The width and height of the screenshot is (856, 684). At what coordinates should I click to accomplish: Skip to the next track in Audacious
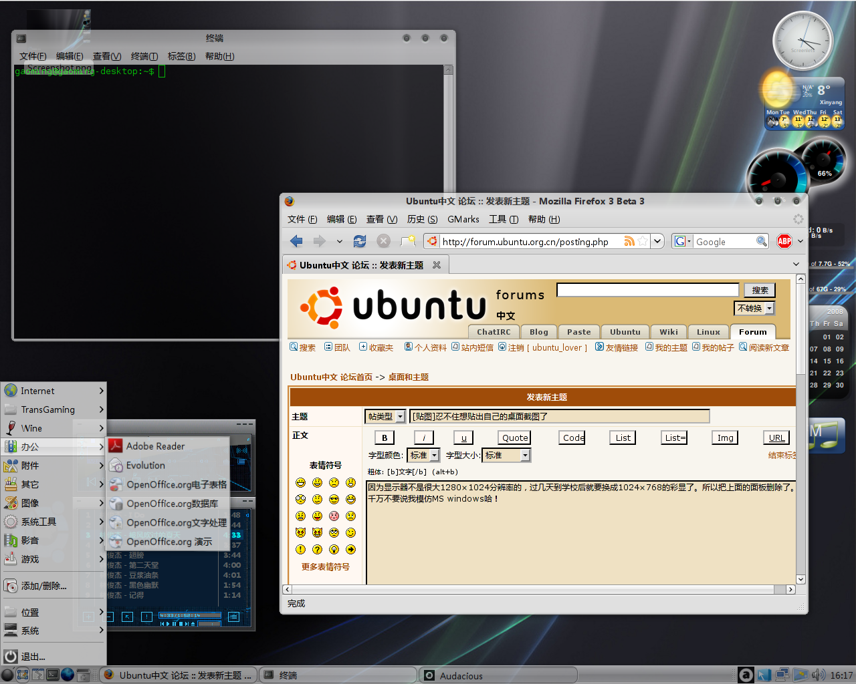(187, 624)
